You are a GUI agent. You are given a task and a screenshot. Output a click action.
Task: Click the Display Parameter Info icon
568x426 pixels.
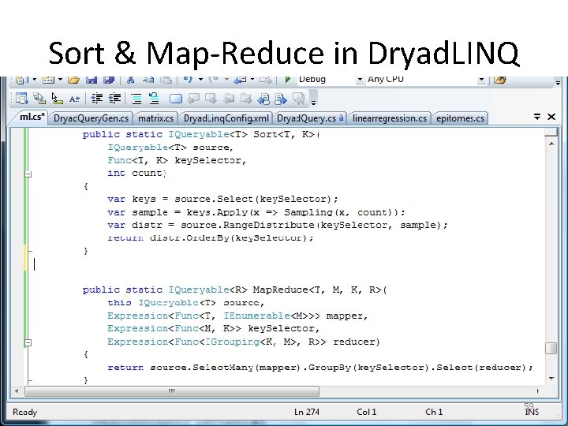(x=39, y=99)
